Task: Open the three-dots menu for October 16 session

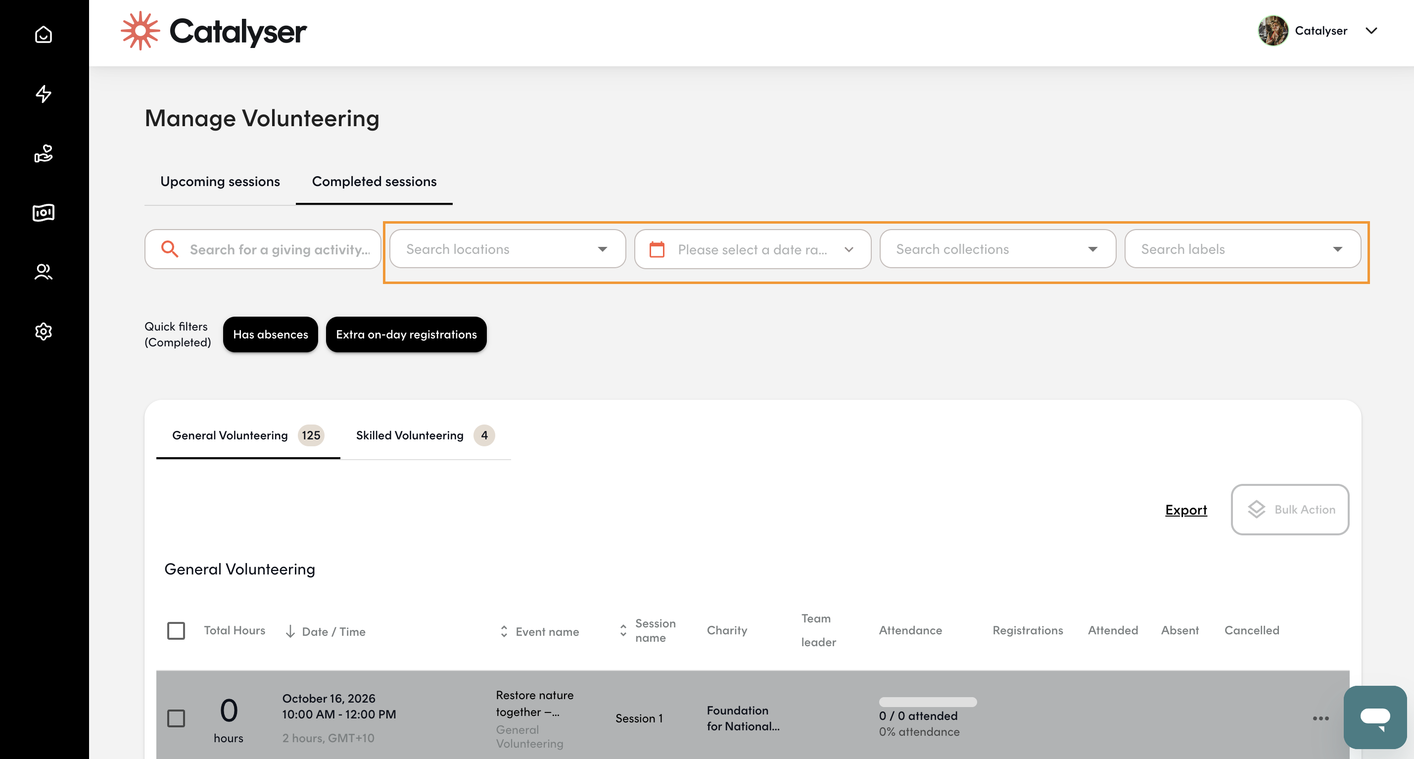Action: pyautogui.click(x=1320, y=718)
